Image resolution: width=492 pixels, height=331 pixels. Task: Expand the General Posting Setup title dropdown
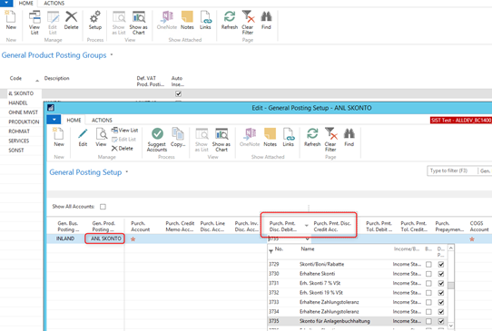[127, 171]
